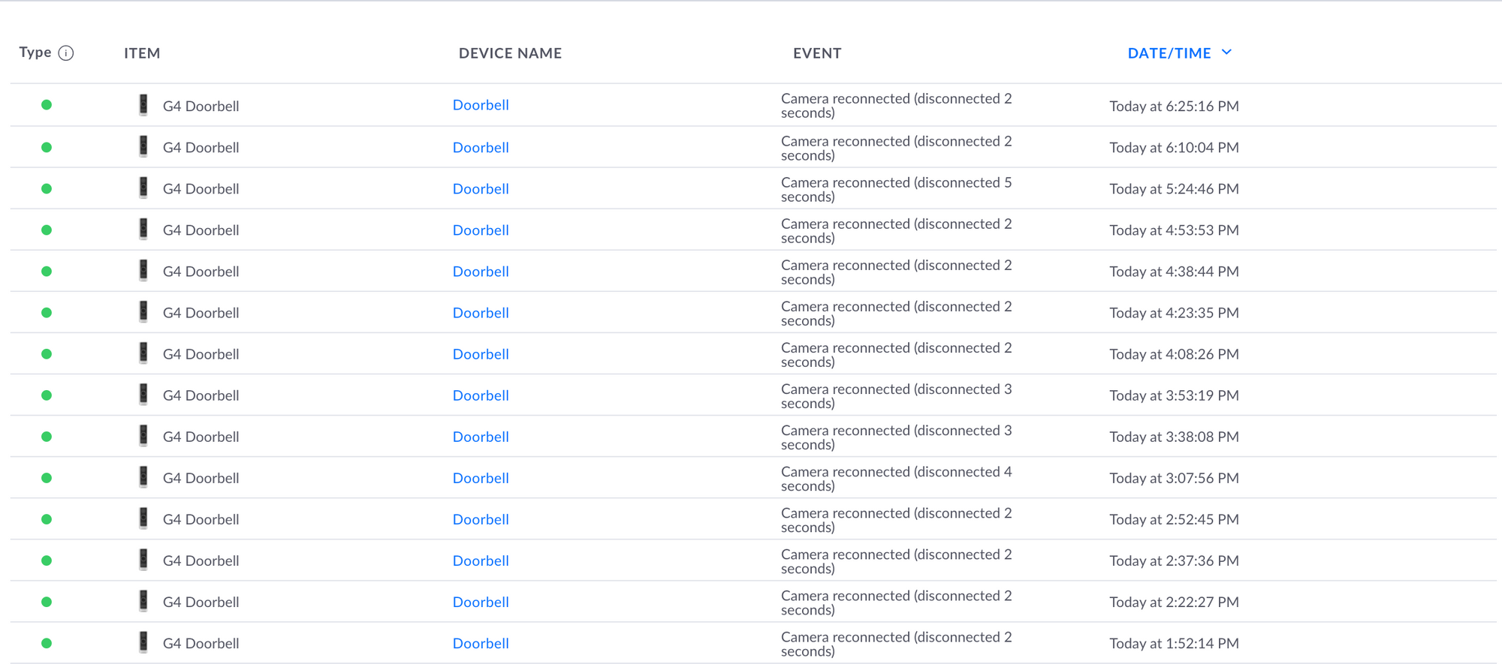Viewport: 1502px width, 664px height.
Task: Open the Doorbell link for the 3:53:19 PM event
Action: (481, 395)
